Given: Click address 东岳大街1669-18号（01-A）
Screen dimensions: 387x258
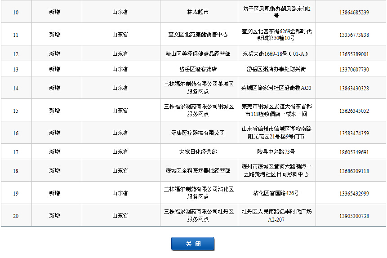Looking at the screenshot, I should pos(276,54).
